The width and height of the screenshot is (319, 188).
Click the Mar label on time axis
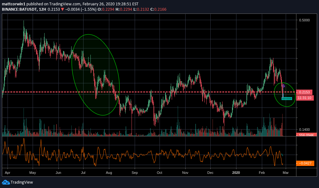(x=286, y=173)
